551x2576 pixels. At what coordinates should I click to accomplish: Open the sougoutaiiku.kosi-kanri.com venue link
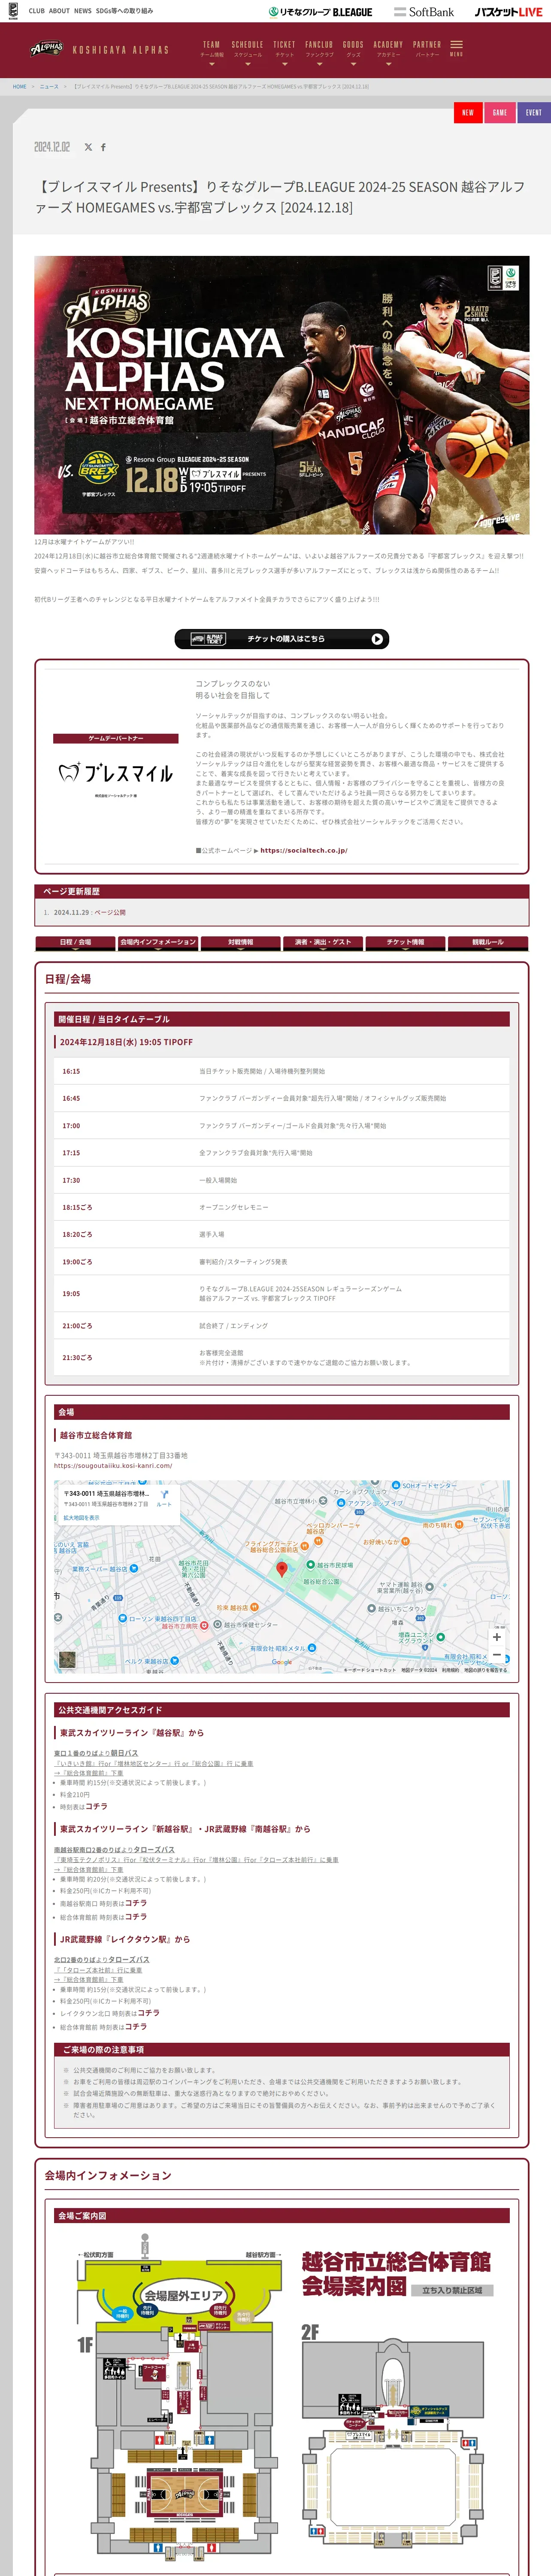coord(113,1466)
